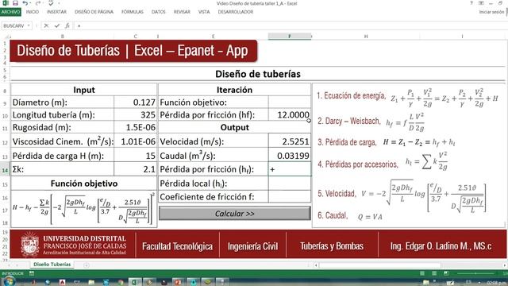This screenshot has height=286, width=508.
Task: Click the Coeficiente de fricción f value cell
Action: pos(290,197)
